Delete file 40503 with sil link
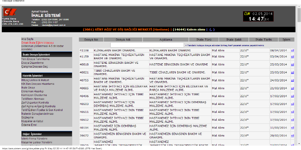Image resolution: width=301 pixels, height=150 pixels. pos(292,104)
